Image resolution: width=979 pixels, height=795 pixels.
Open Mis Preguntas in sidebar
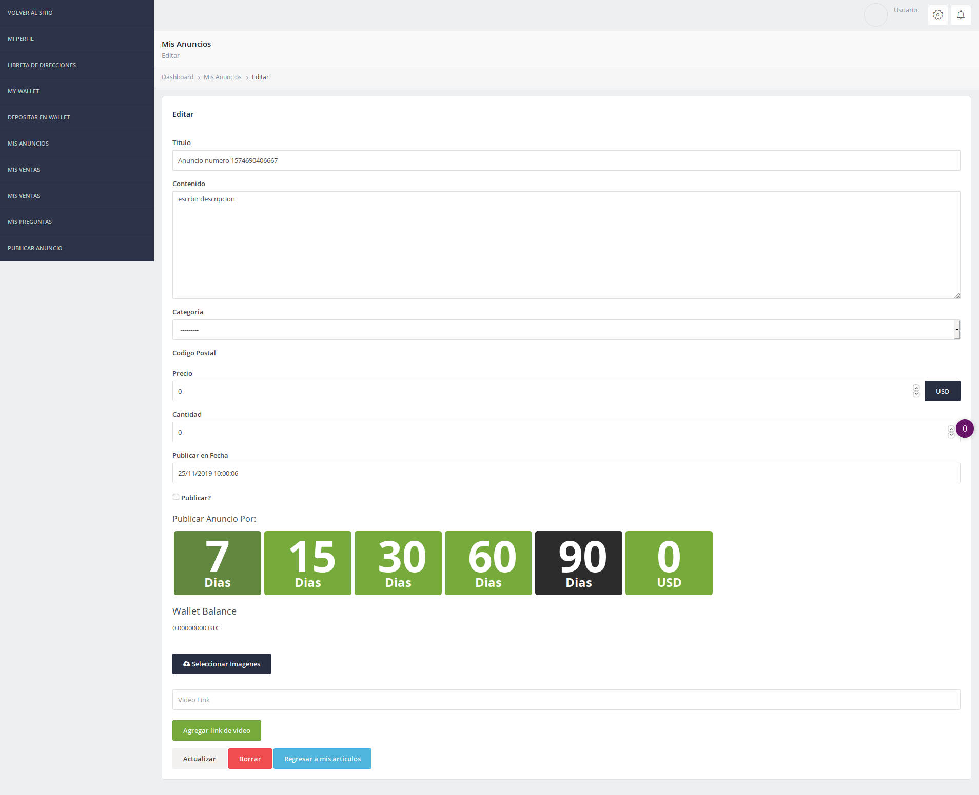coord(77,222)
